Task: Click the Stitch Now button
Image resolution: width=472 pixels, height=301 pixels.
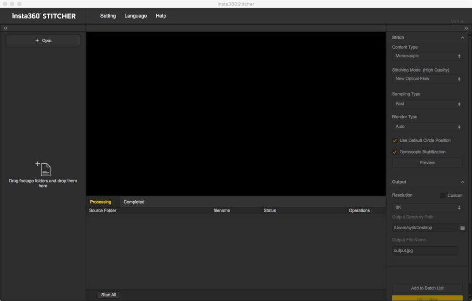Action: (x=427, y=298)
